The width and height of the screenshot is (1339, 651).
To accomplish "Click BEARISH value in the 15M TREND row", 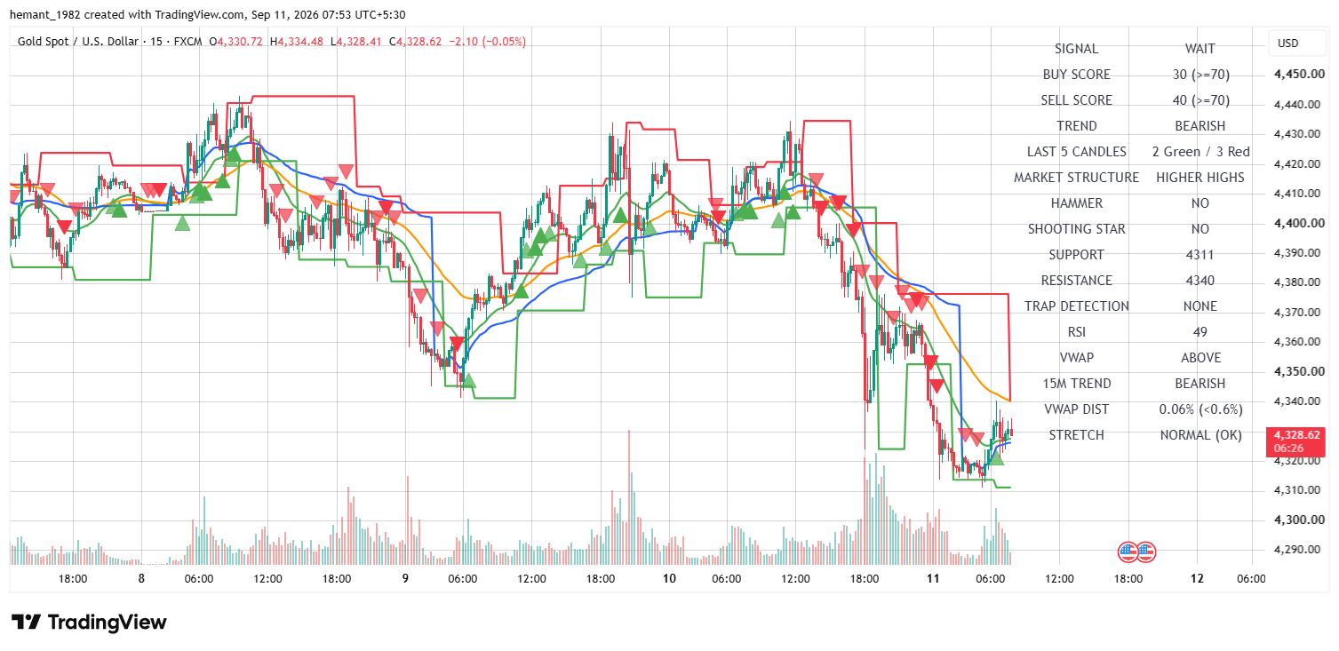I will 1200,384.
